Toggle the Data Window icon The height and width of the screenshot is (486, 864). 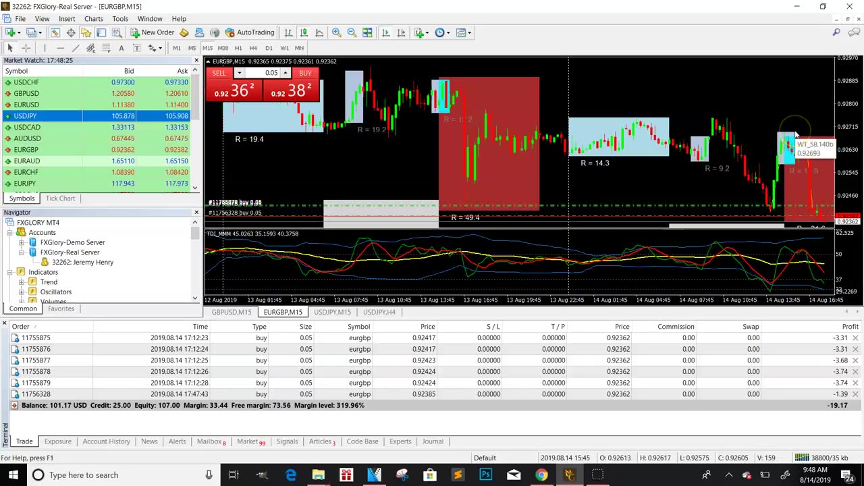coord(71,32)
